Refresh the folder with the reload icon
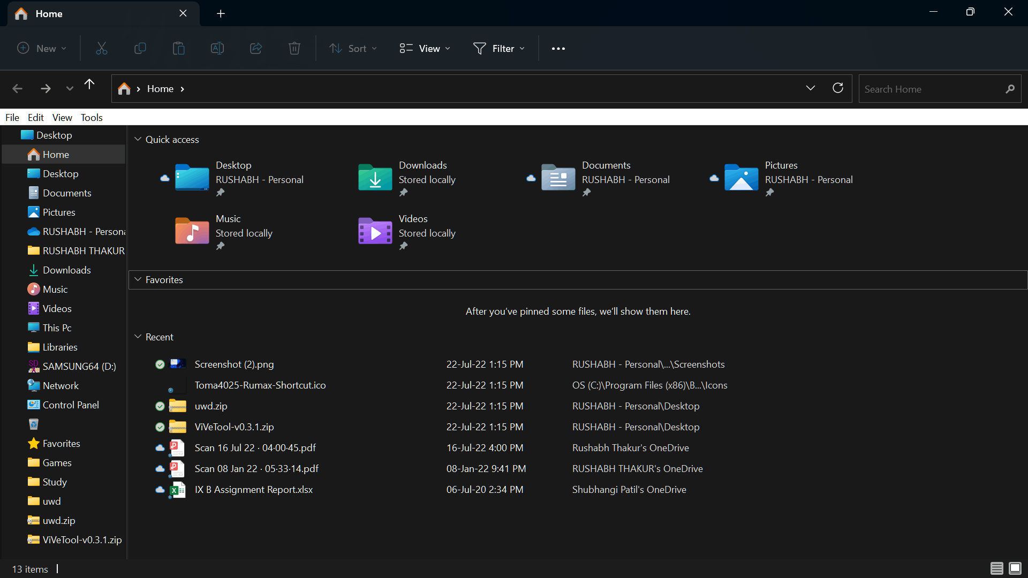This screenshot has width=1028, height=578. click(838, 88)
